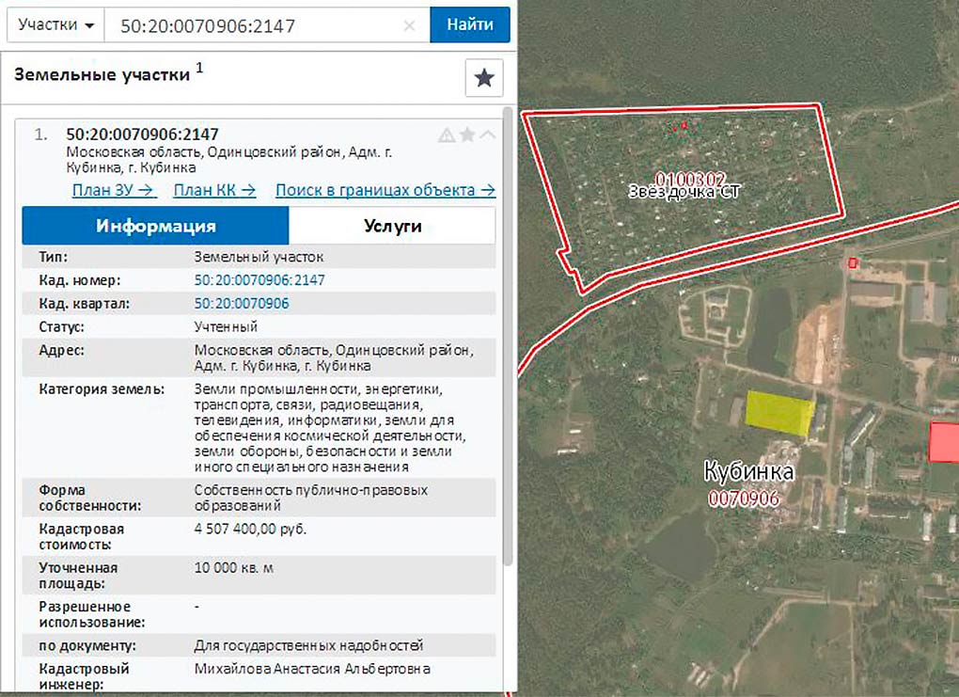Clear the search field with X icon
This screenshot has height=697, width=959.
409,26
